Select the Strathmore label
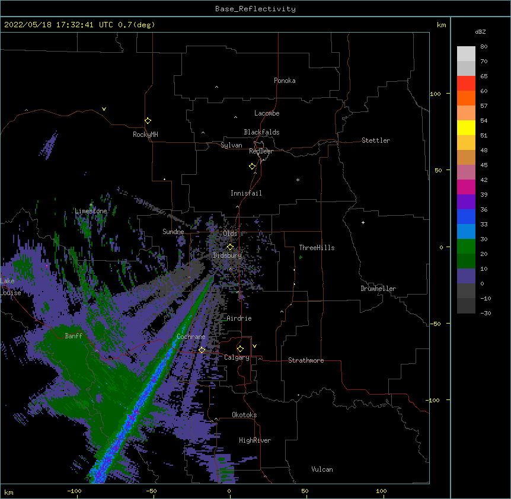Image resolution: width=511 pixels, height=499 pixels. (306, 360)
